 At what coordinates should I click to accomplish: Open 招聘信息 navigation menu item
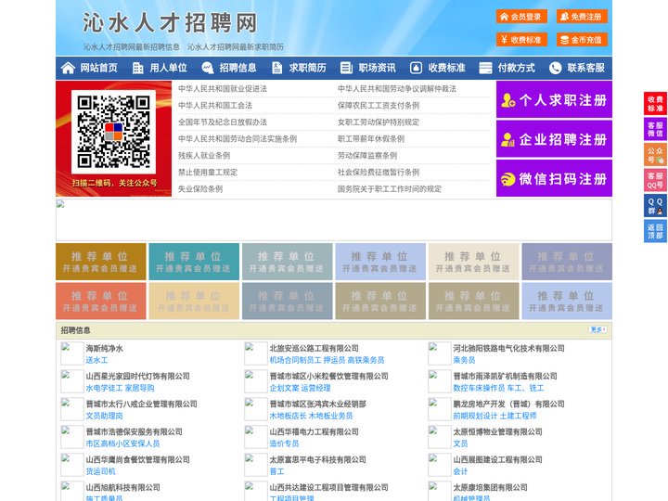tap(238, 68)
